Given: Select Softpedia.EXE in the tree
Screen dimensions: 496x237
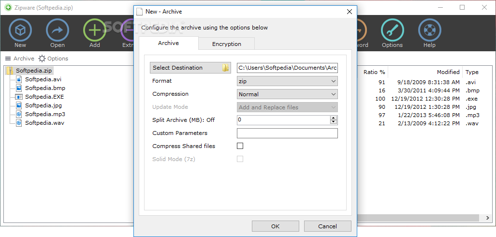Looking at the screenshot, I should tap(44, 97).
